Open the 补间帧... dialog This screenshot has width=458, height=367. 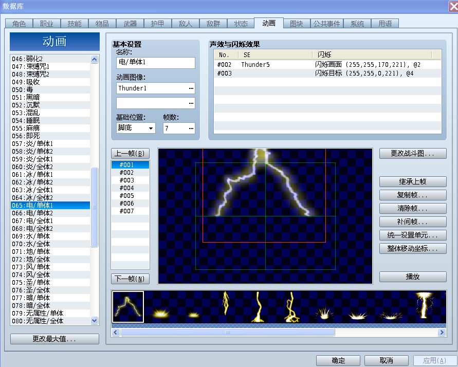tap(413, 222)
